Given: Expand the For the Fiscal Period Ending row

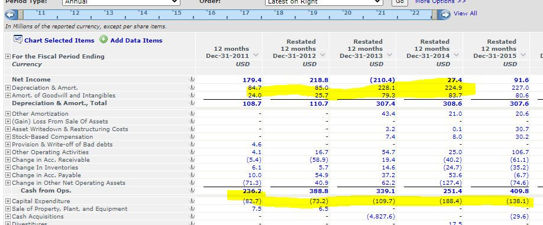Looking at the screenshot, I should click(x=8, y=56).
